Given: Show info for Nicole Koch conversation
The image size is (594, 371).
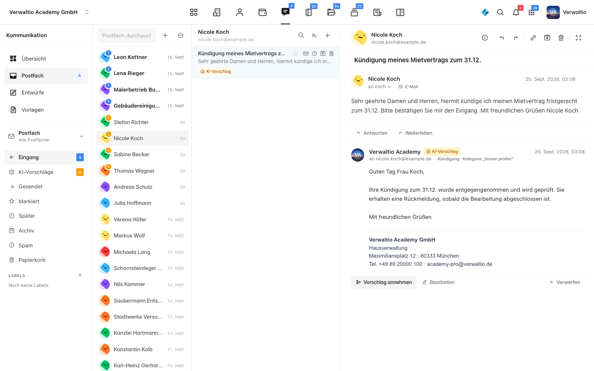Looking at the screenshot, I should point(485,38).
